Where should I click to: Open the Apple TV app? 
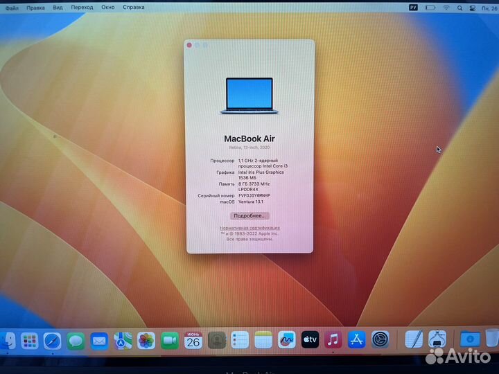(310, 339)
